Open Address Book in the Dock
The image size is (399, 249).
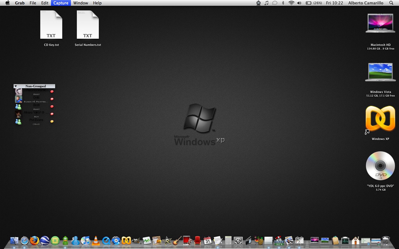(335, 241)
